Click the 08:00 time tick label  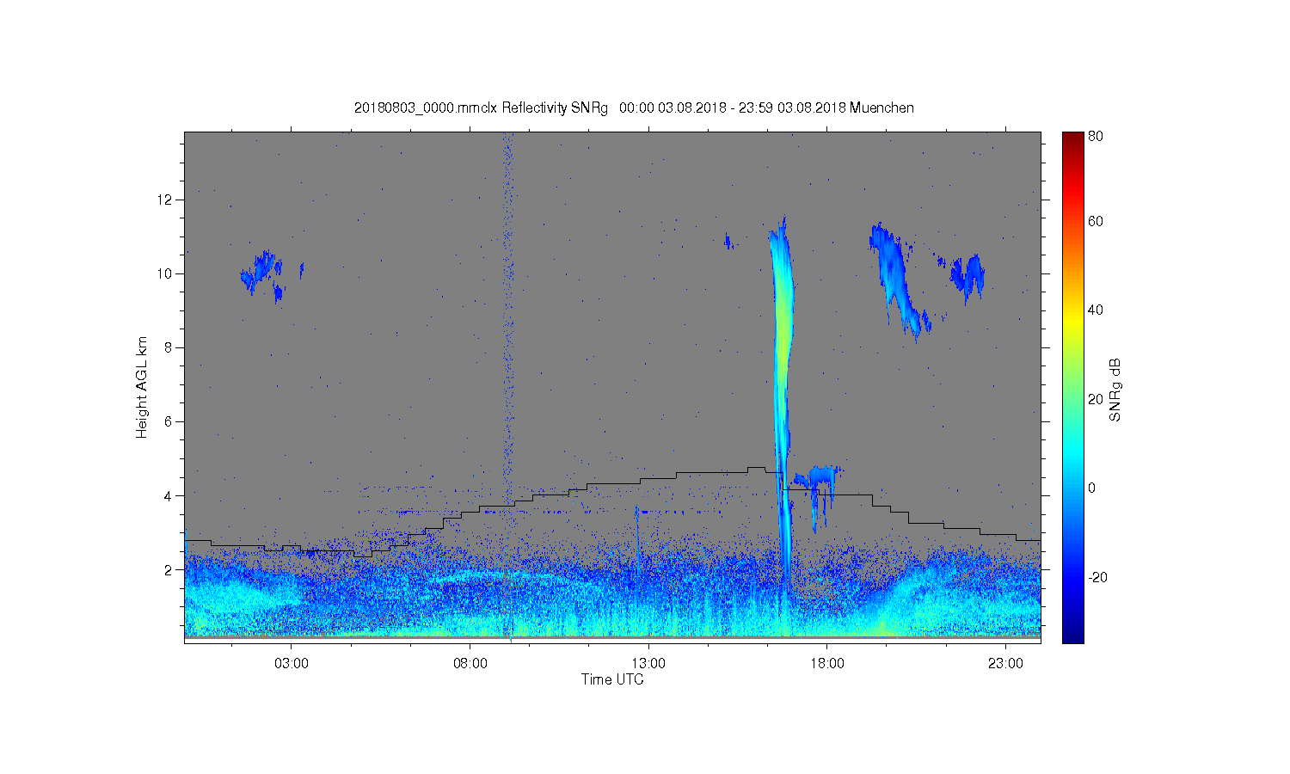click(470, 664)
